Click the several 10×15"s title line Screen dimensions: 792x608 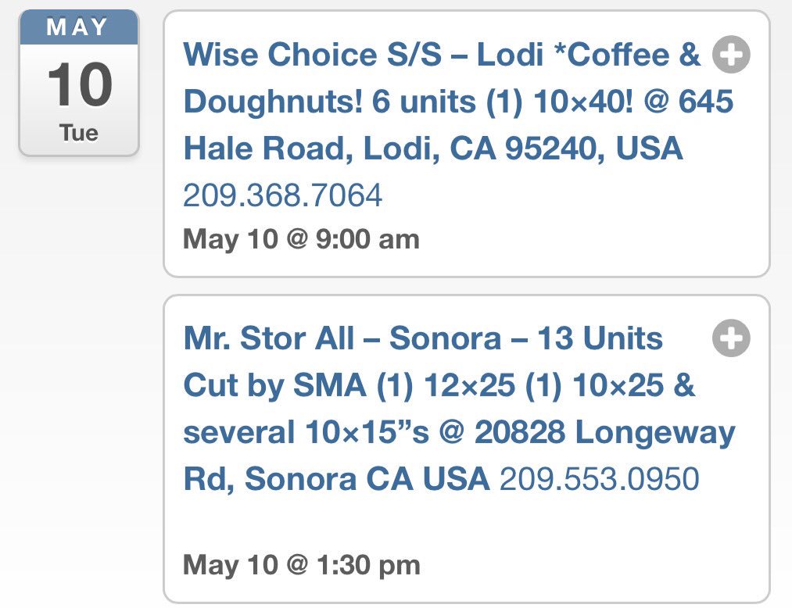click(x=459, y=432)
